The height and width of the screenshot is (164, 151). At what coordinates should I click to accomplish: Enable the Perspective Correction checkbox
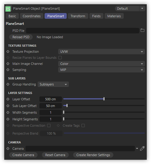49,126
